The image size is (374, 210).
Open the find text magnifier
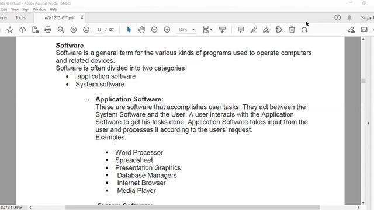coord(61,30)
